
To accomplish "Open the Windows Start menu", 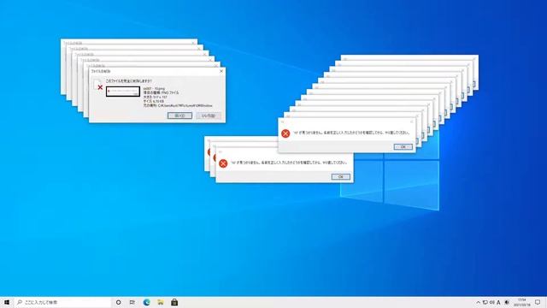I will 7,302.
